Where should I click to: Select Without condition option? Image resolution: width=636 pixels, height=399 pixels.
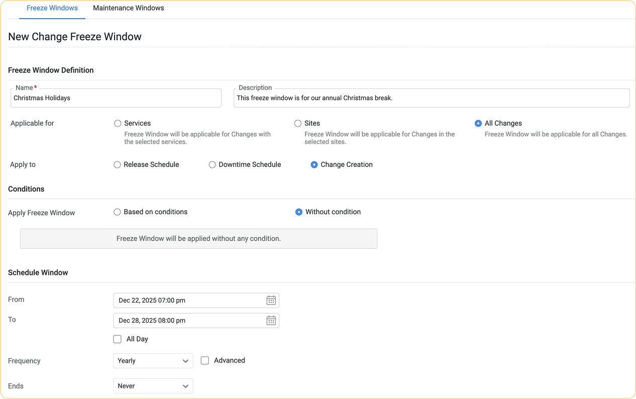point(300,212)
